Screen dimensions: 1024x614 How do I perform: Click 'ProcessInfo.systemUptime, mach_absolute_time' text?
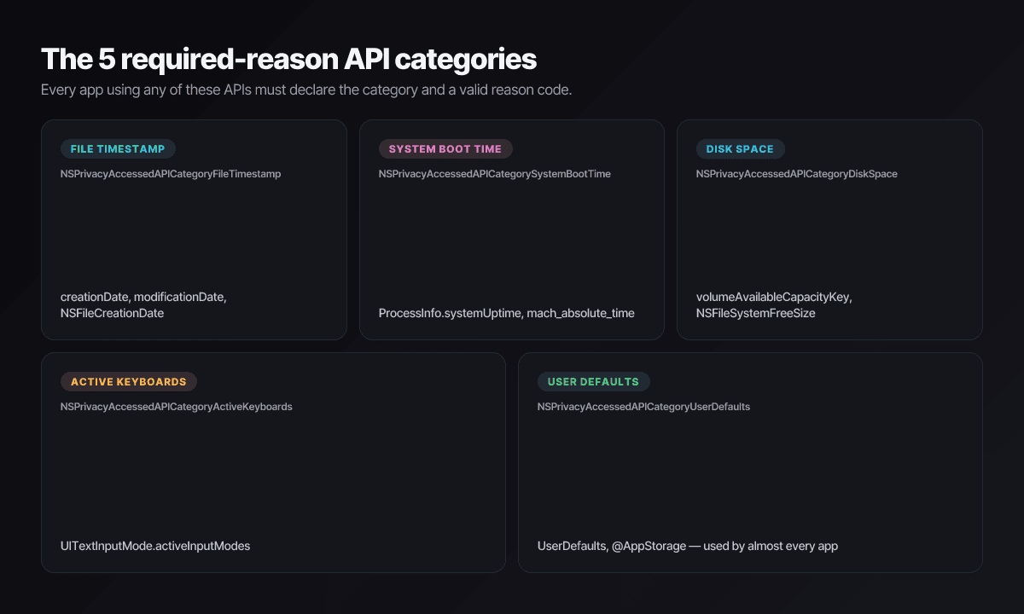507,313
